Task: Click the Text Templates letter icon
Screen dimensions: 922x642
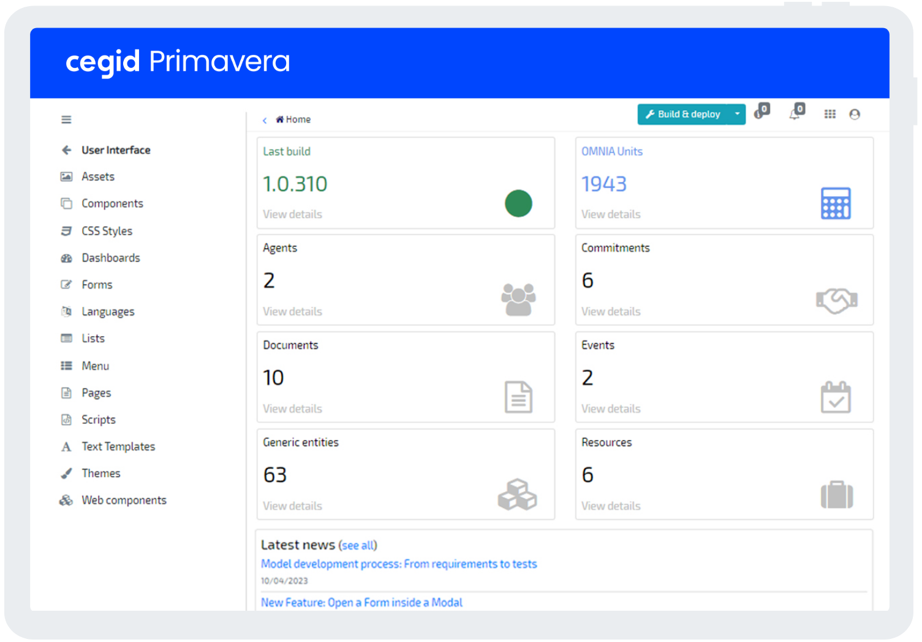Action: pos(66,447)
